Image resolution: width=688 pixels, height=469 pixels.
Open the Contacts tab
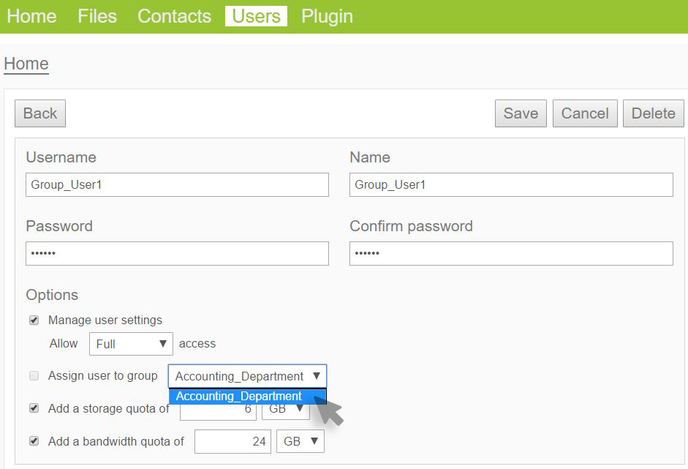(x=174, y=16)
